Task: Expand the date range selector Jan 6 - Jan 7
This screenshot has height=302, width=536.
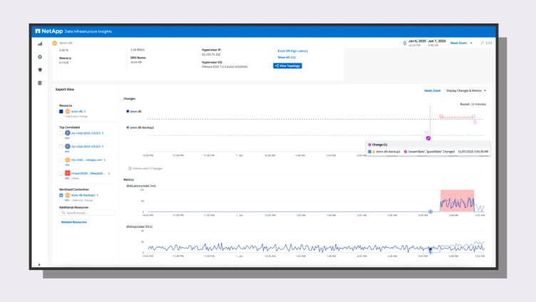Action: [x=427, y=43]
